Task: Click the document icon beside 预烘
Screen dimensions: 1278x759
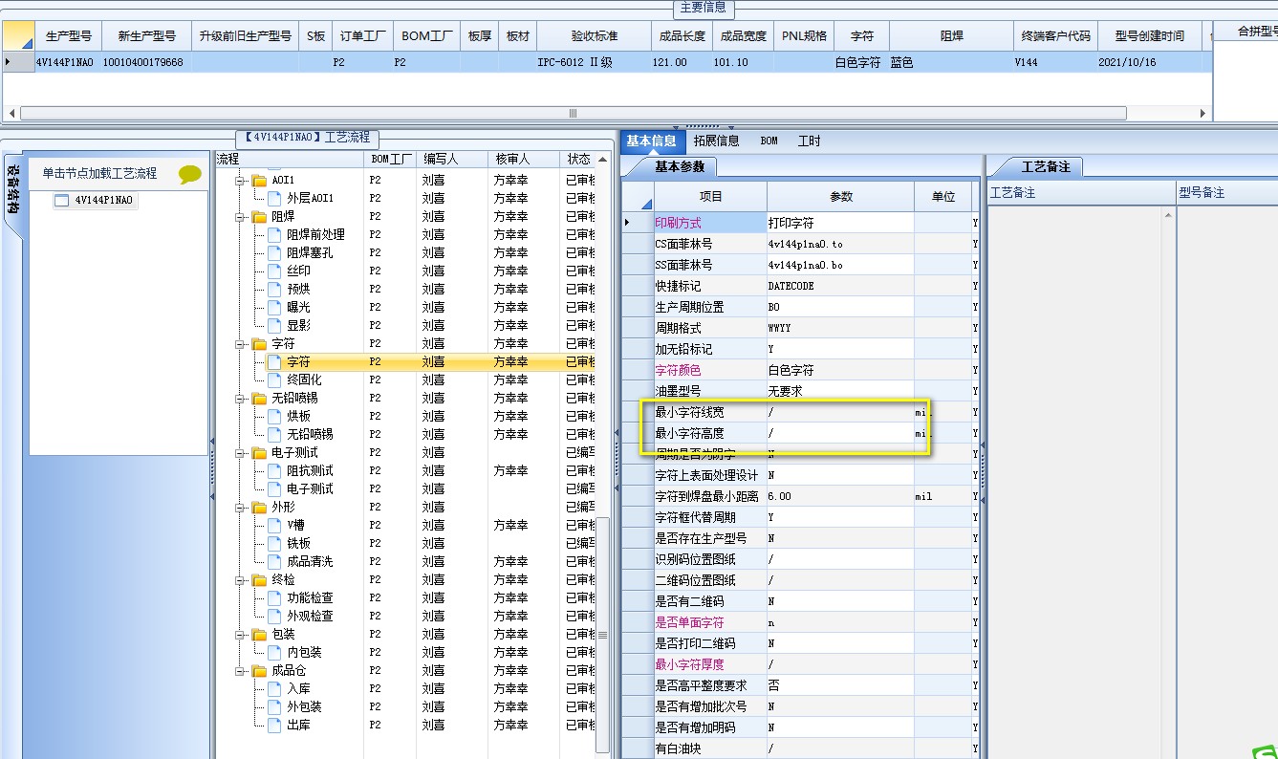Action: point(275,290)
